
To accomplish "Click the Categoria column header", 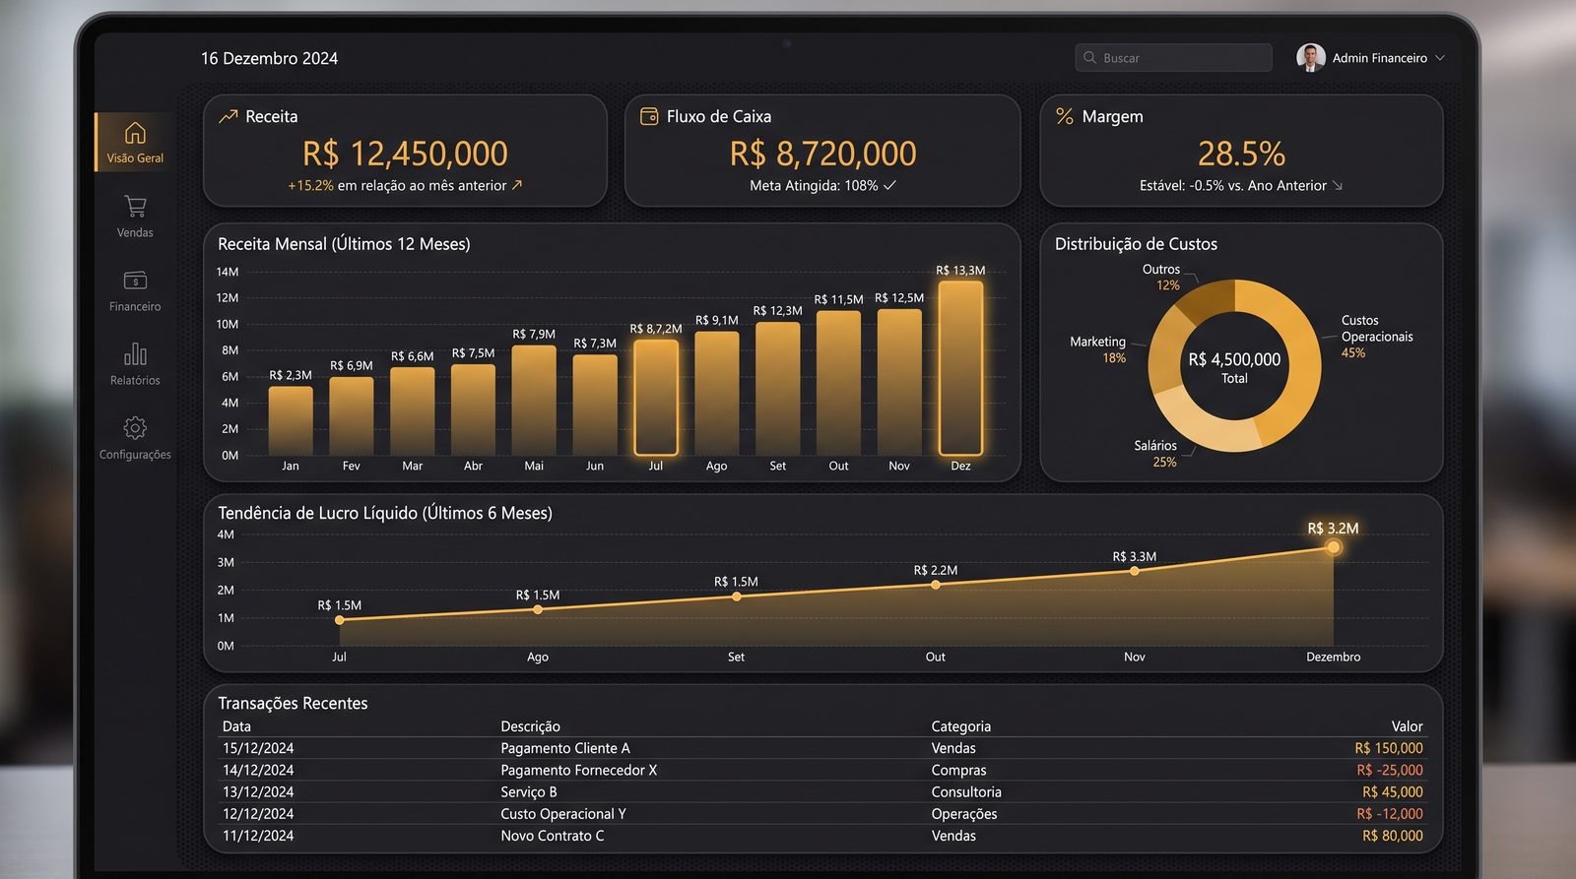I will tap(961, 726).
